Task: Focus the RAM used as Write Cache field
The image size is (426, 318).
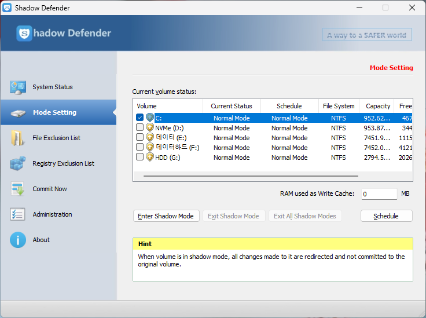Action: [379, 194]
